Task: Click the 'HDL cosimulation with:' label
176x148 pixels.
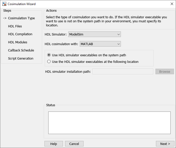Action: pyautogui.click(x=61, y=44)
